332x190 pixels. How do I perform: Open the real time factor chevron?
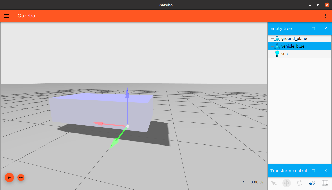[x=243, y=182]
